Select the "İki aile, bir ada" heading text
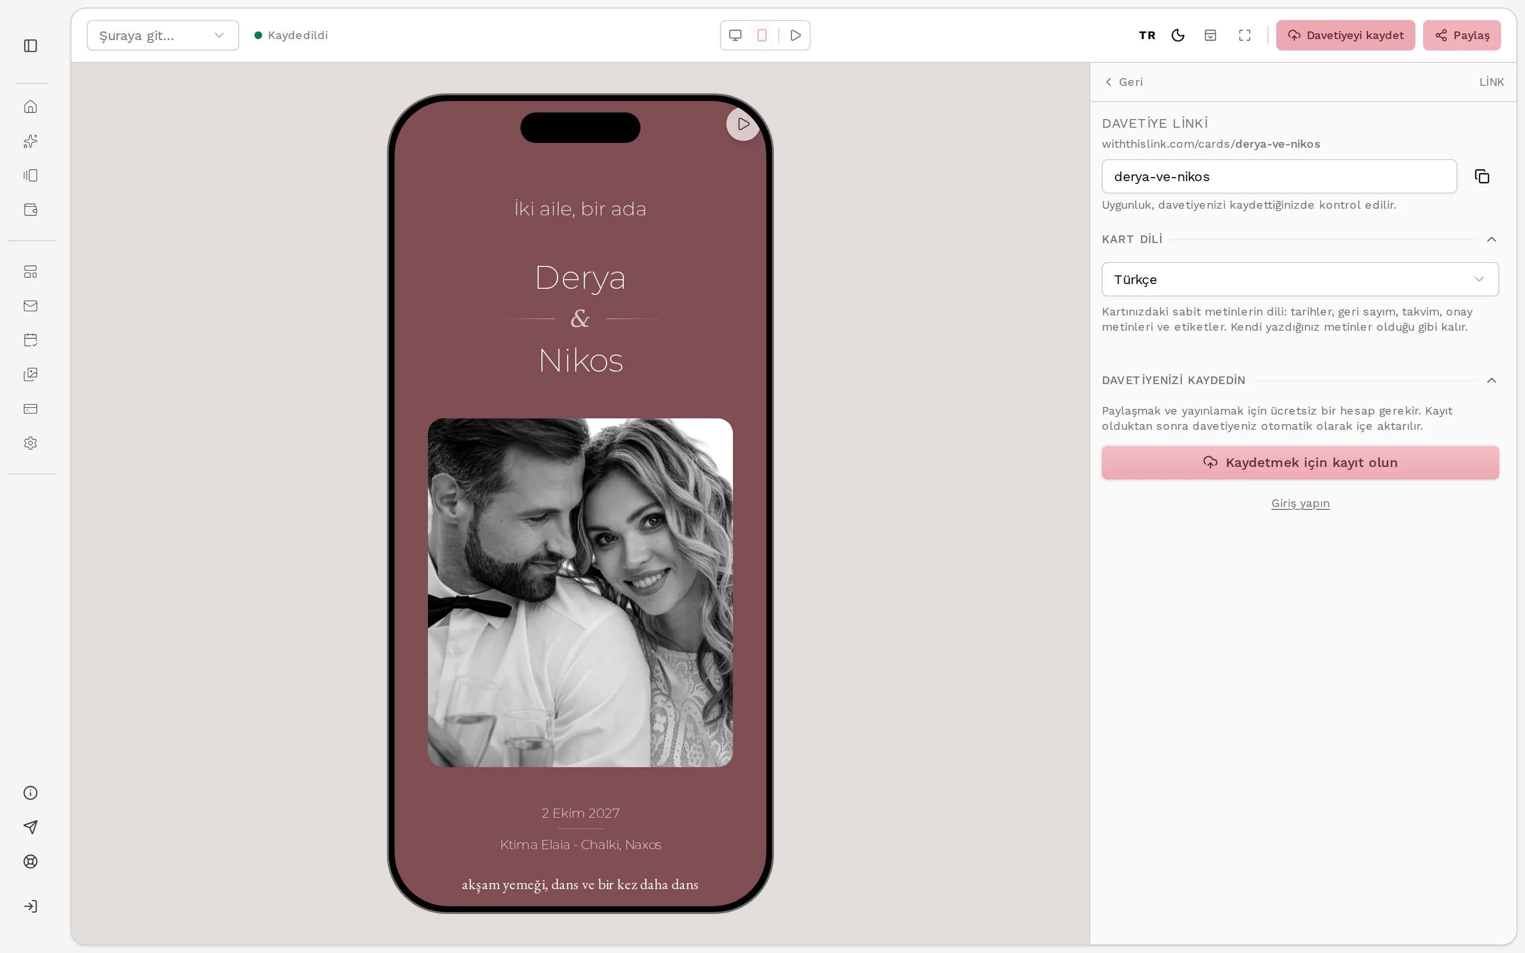 pyautogui.click(x=580, y=209)
